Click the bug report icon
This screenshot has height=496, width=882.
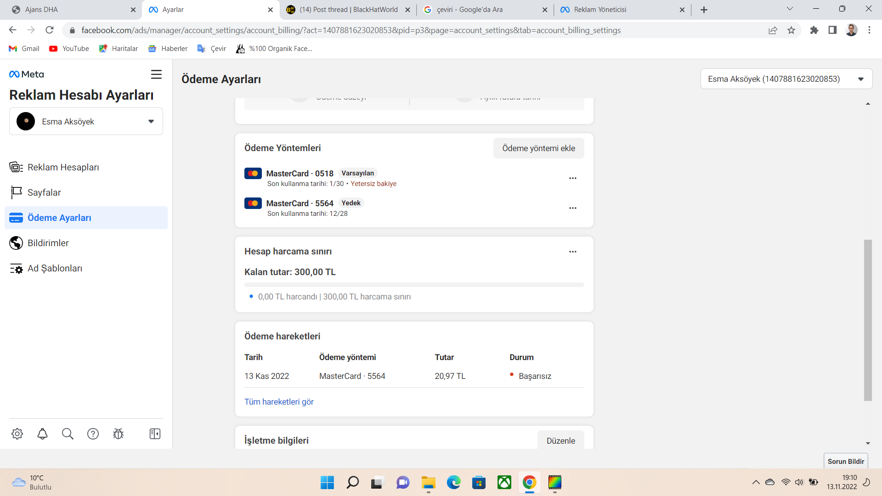click(x=118, y=434)
